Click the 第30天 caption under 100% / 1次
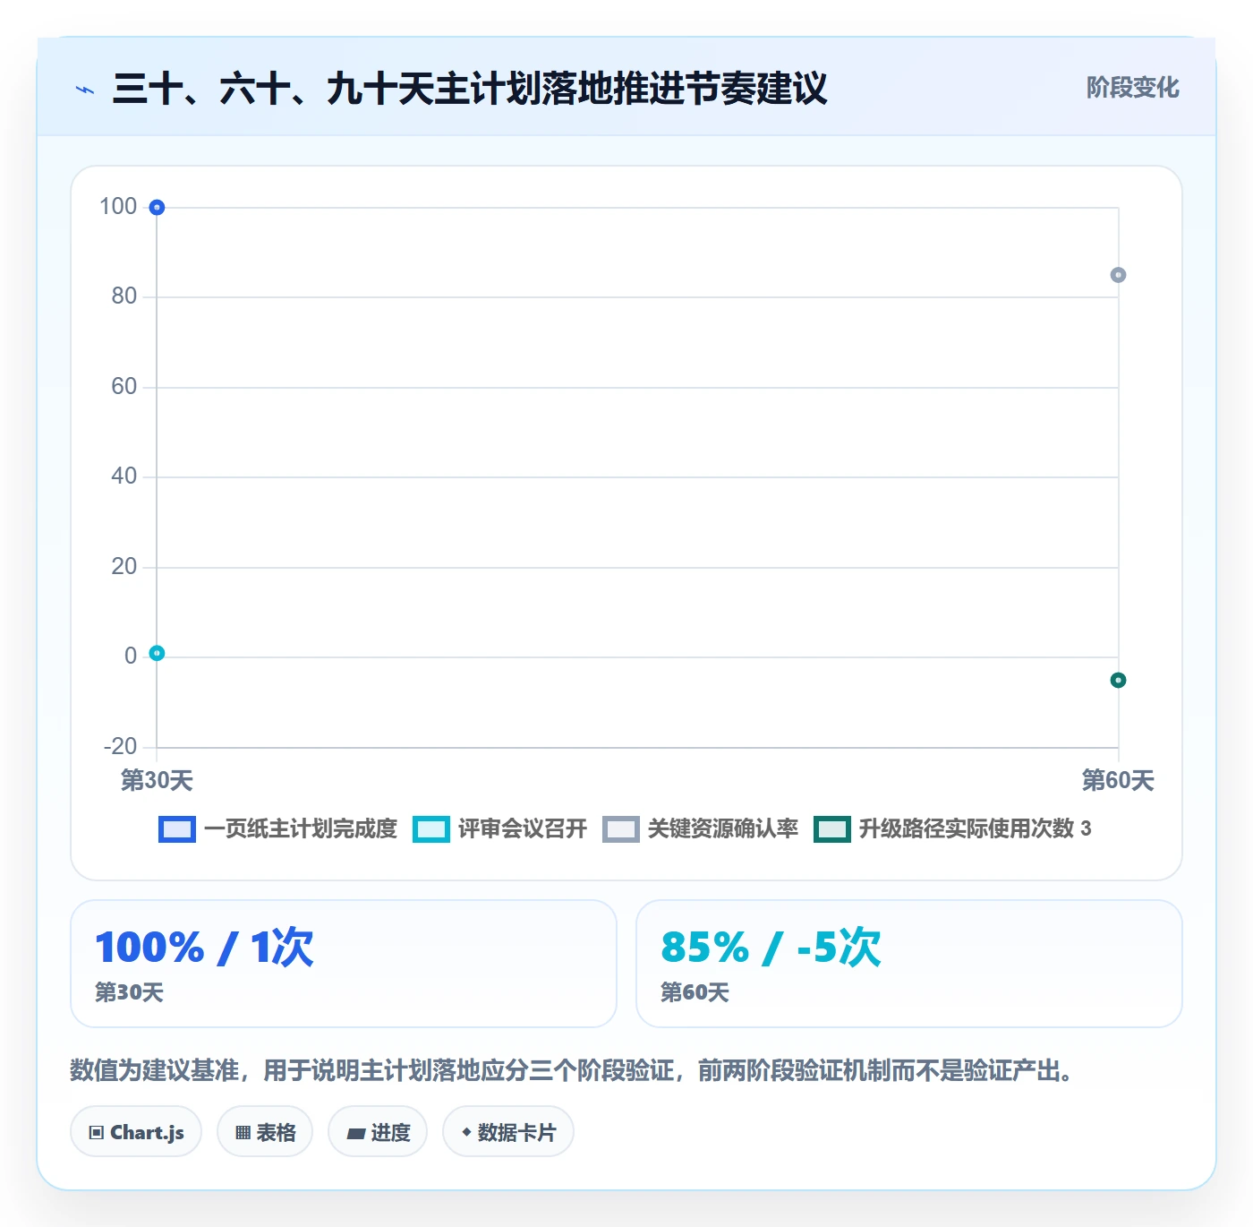 pos(130,992)
